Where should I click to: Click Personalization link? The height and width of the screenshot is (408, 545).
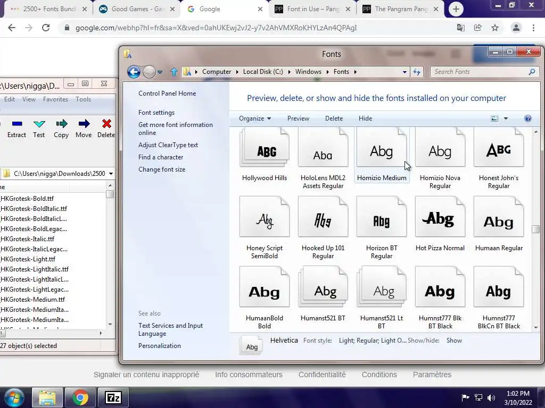click(160, 345)
